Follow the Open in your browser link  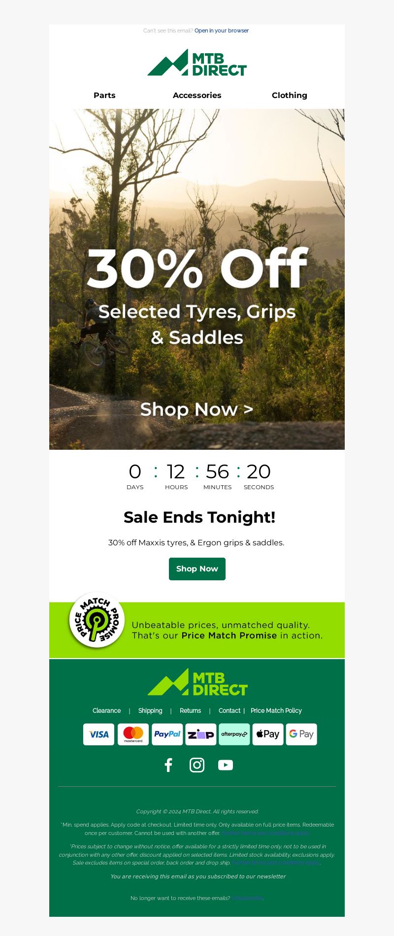click(x=222, y=31)
